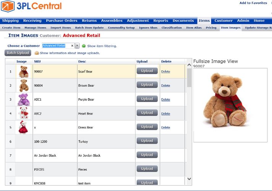Open Batch Item Update submenu
This screenshot has height=191, width=272.
click(x=89, y=28)
